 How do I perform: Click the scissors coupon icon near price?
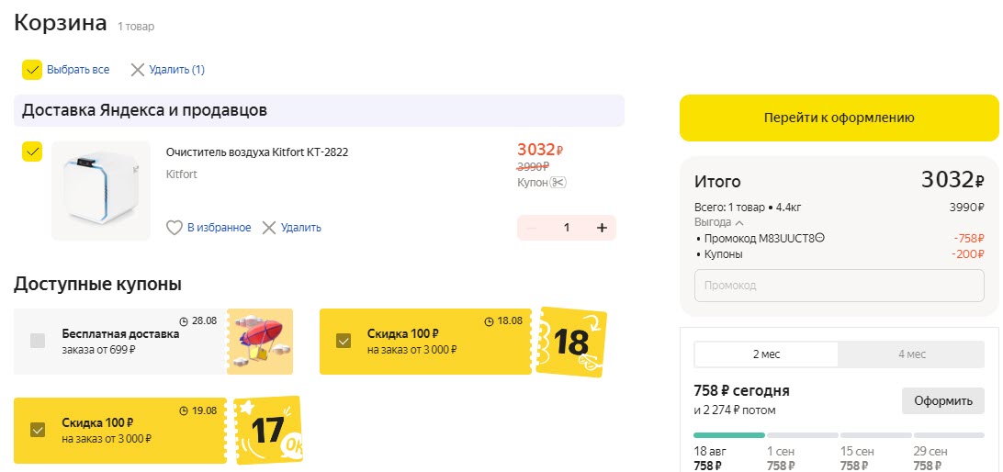[x=558, y=182]
